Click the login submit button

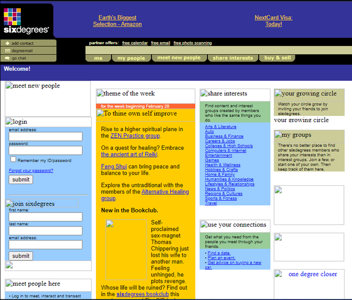click(x=21, y=179)
